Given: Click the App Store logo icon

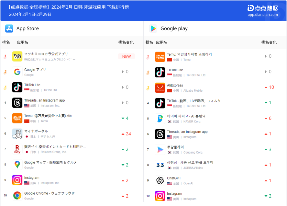Looking at the screenshot, I should [9, 29].
